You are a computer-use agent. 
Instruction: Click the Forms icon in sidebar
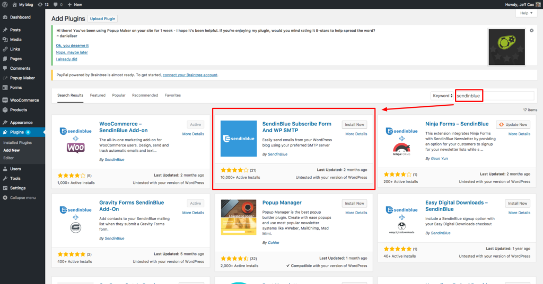5,88
